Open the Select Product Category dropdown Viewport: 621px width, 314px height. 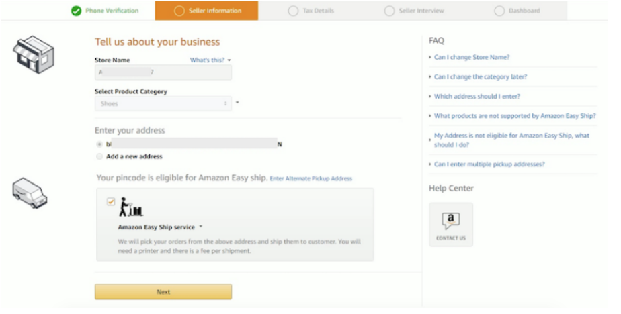[x=163, y=103]
